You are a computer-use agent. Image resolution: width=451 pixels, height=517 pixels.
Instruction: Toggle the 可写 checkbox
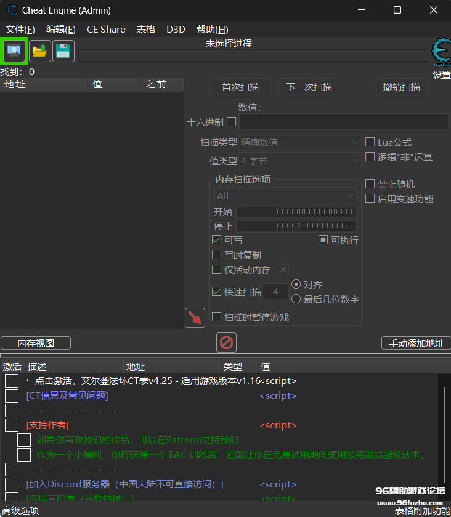coord(217,239)
